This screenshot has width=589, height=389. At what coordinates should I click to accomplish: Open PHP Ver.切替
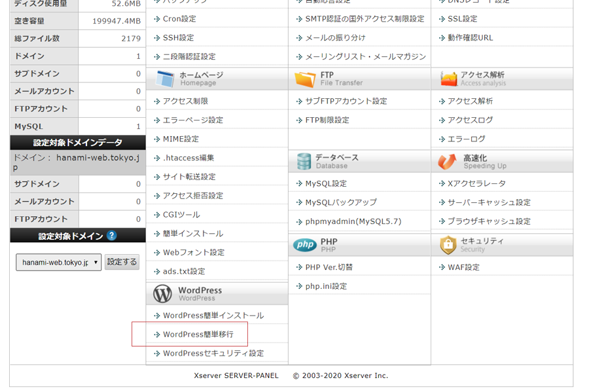tap(329, 267)
